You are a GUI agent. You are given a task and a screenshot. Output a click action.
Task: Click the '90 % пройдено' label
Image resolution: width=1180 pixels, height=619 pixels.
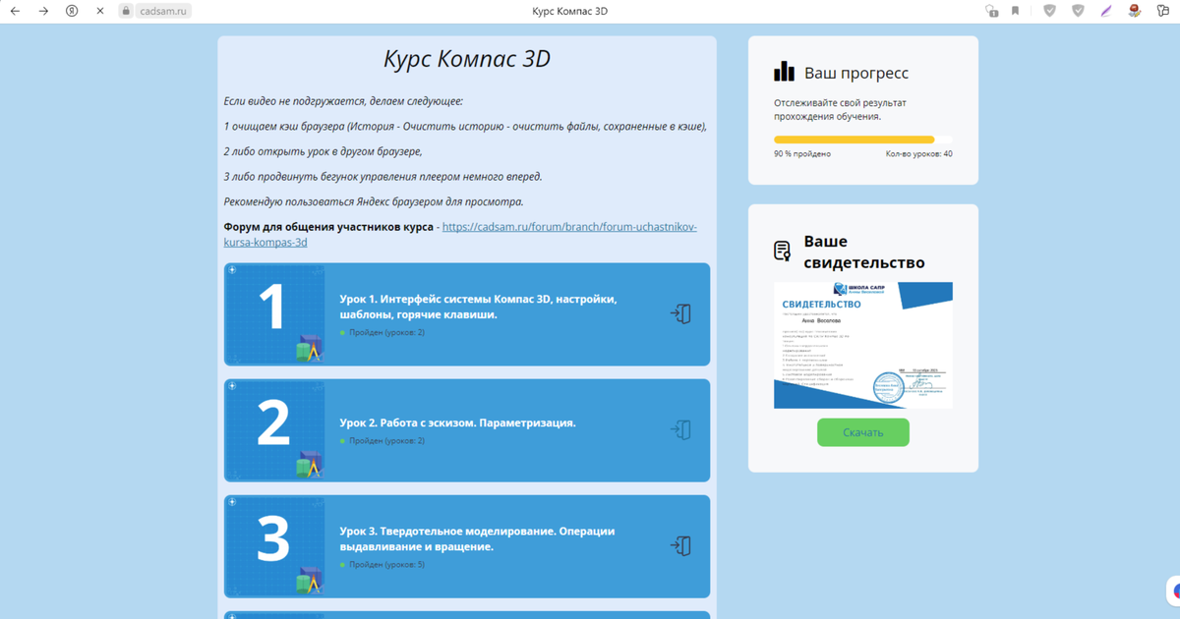[x=802, y=154]
